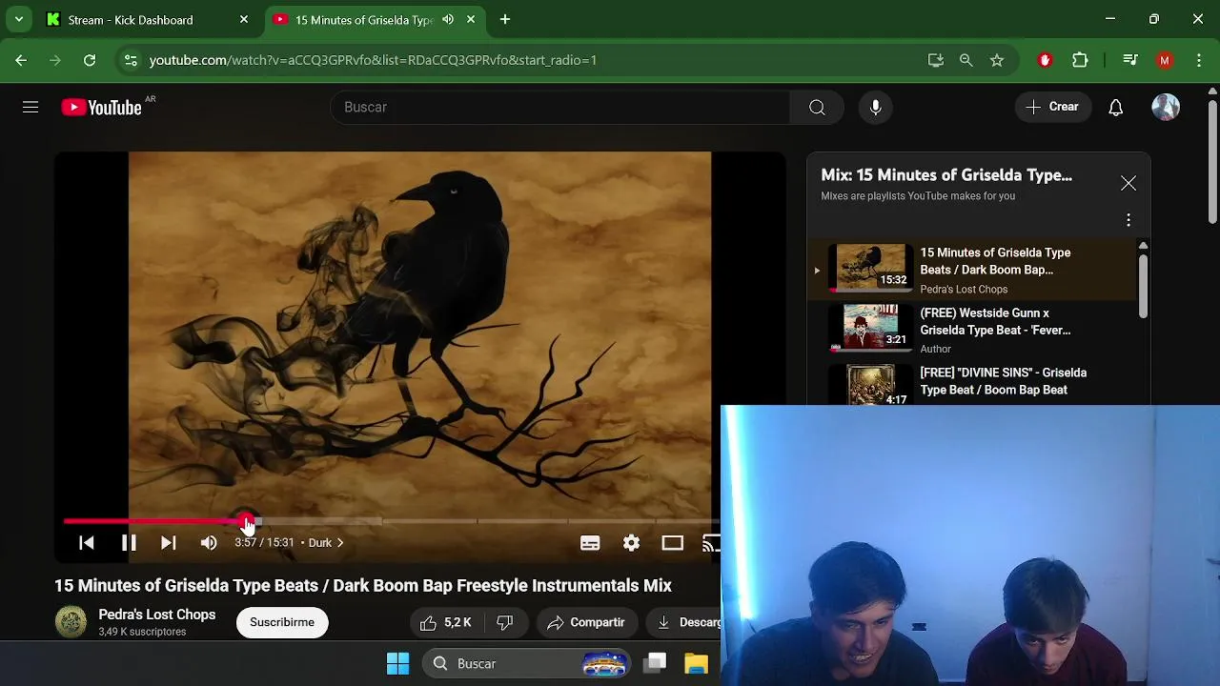The image size is (1220, 686).
Task: Select the Westside Gunn Fever type beat
Action: coord(973,330)
